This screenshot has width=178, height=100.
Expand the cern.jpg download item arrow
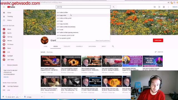[42, 97]
